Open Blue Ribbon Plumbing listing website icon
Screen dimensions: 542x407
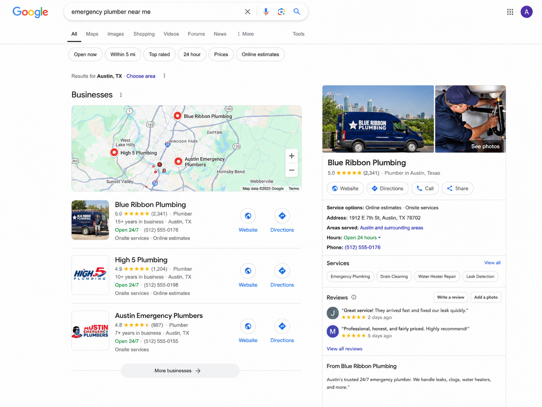tap(248, 216)
